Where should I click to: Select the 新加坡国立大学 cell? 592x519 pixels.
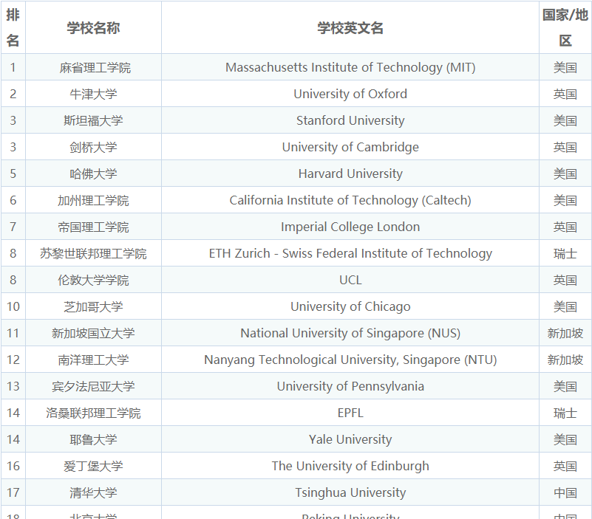(x=93, y=333)
